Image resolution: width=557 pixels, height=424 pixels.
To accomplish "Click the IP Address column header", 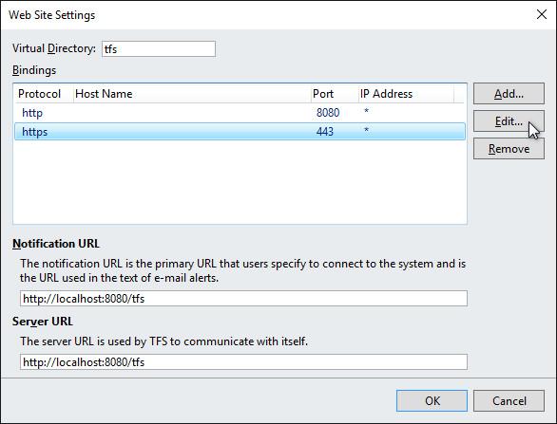I will [x=406, y=94].
